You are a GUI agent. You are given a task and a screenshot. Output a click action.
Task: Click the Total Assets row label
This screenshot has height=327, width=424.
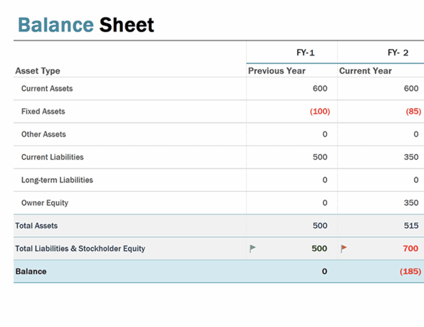36,226
